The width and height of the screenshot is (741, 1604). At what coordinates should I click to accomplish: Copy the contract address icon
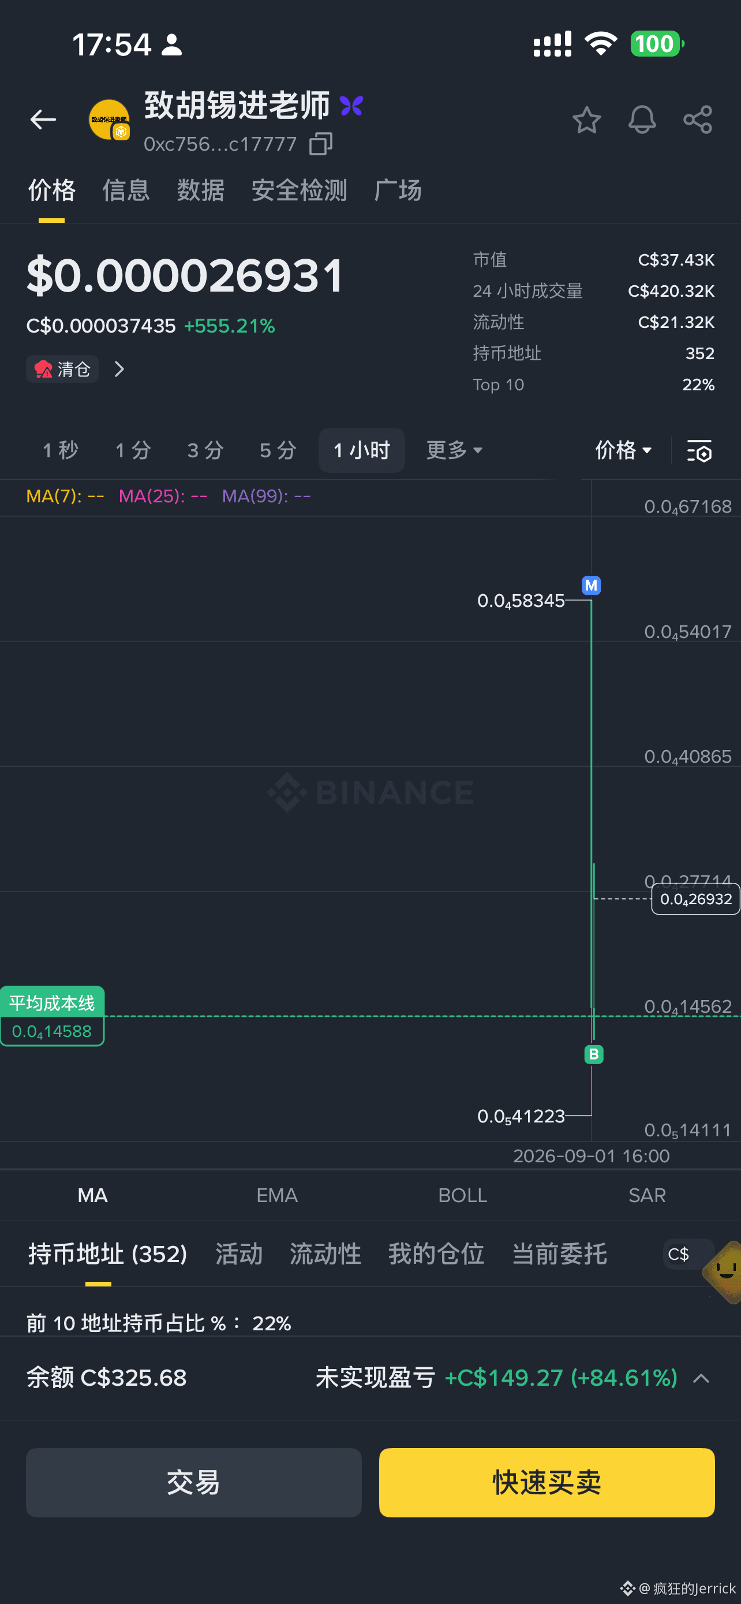pos(321,144)
